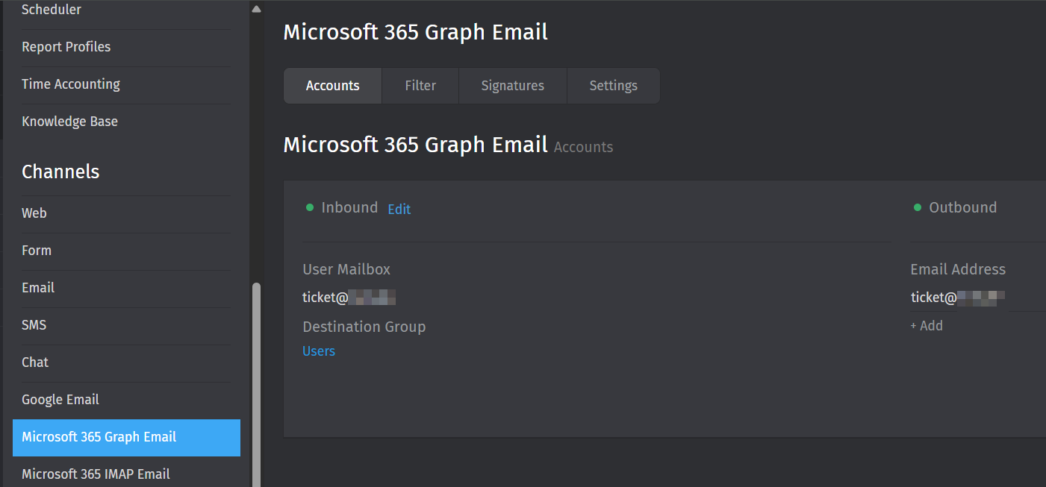Click the Destination Group label
The image size is (1046, 487).
pyautogui.click(x=364, y=327)
